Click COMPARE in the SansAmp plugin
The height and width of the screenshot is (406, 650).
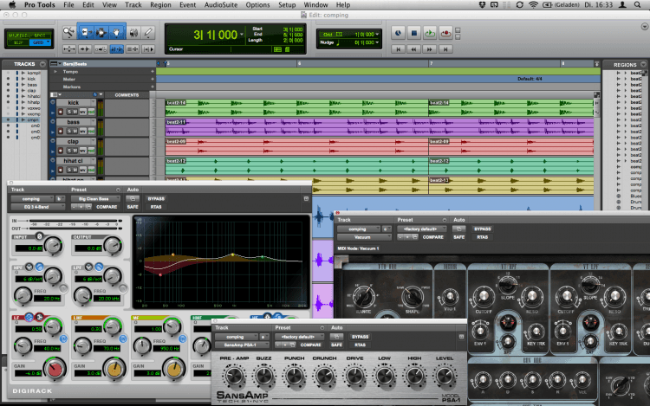point(310,345)
